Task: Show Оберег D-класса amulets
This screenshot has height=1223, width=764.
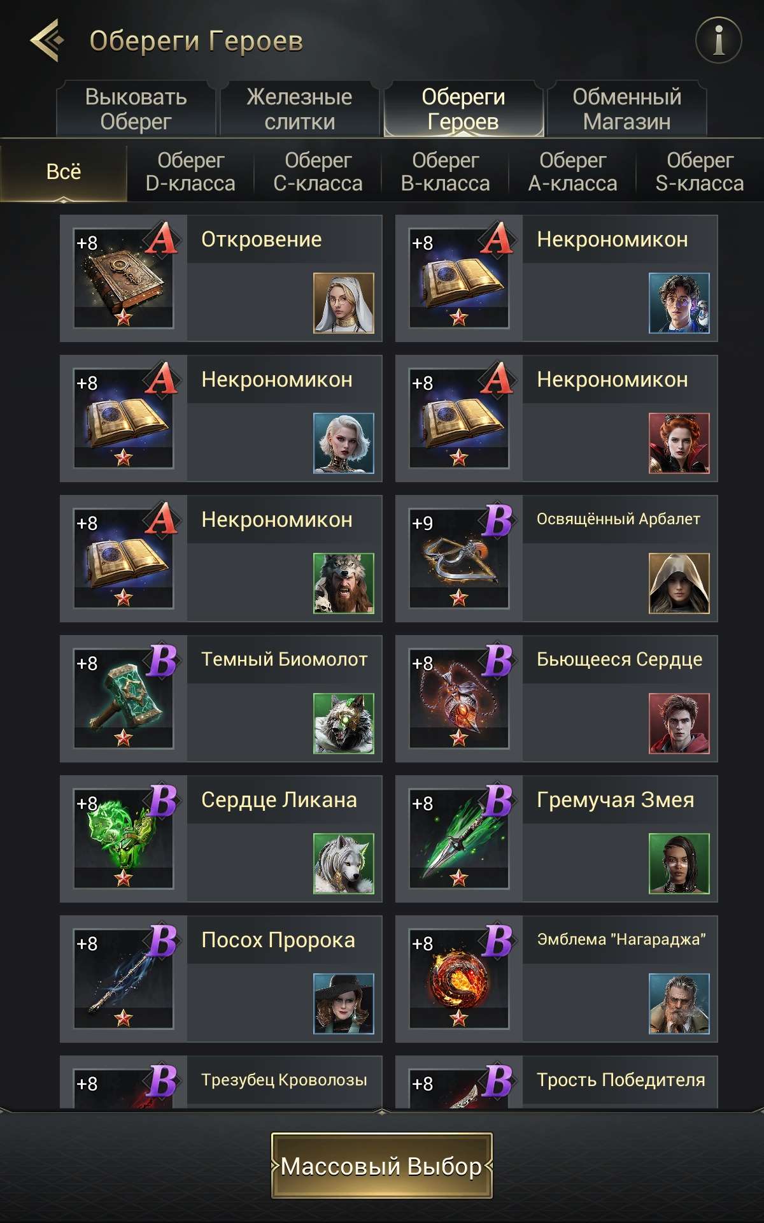Action: point(190,172)
